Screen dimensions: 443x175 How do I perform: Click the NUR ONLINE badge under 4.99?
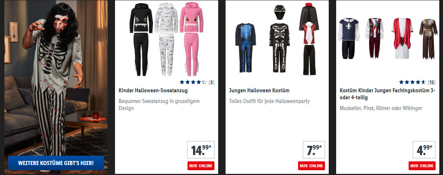tap(422, 166)
